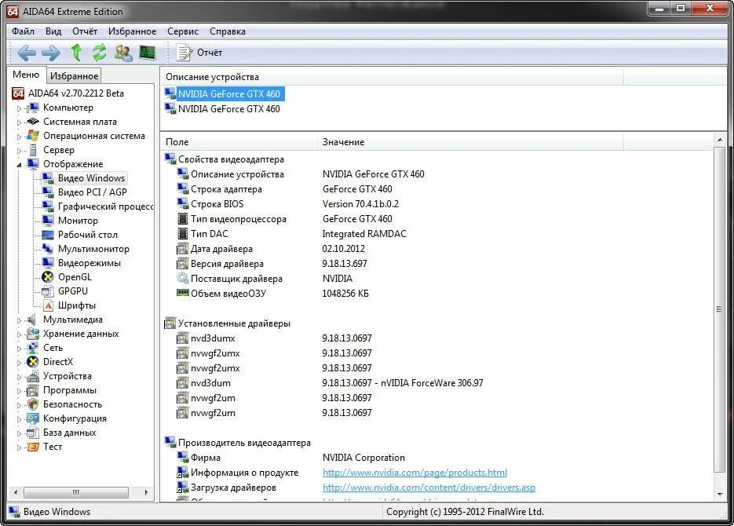Open the NVIDIA products page link
The width and height of the screenshot is (734, 526).
coord(414,472)
